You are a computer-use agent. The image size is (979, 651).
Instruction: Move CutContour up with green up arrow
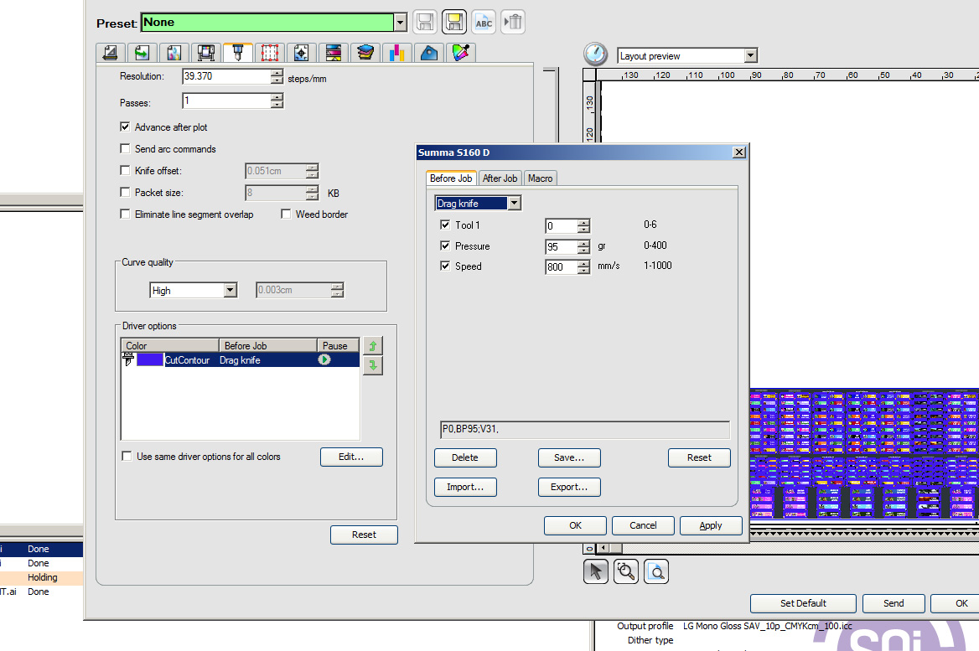(x=373, y=346)
